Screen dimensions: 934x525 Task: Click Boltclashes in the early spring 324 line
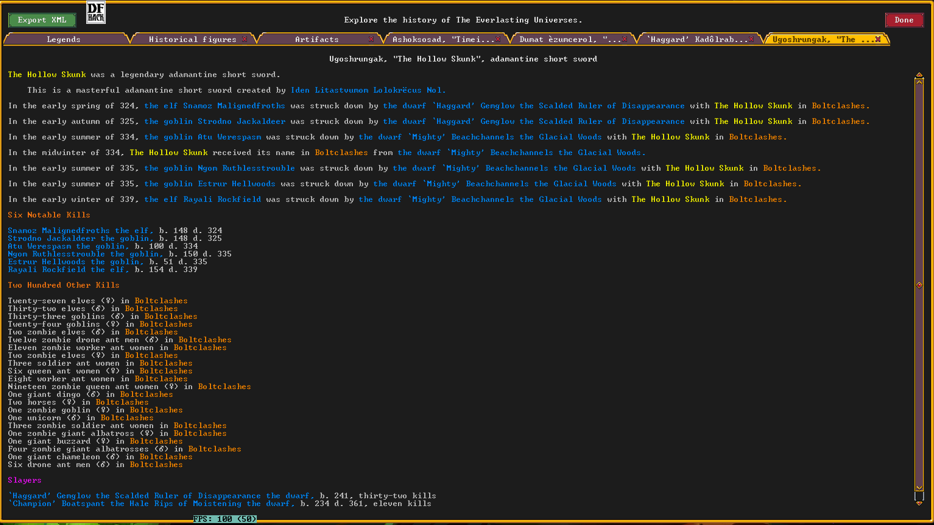[x=841, y=106]
